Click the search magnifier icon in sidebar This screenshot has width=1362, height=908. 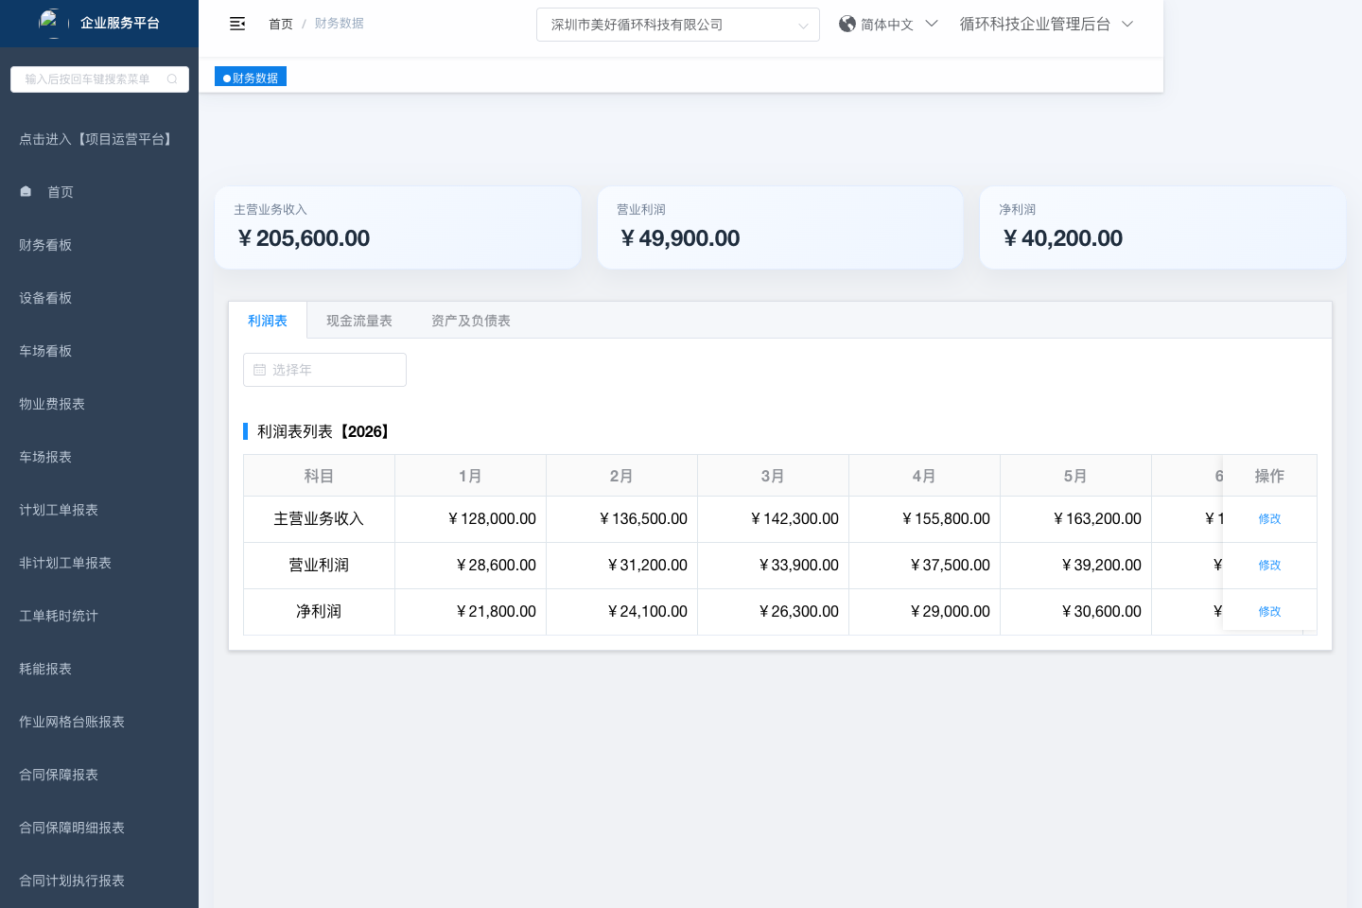172,79
